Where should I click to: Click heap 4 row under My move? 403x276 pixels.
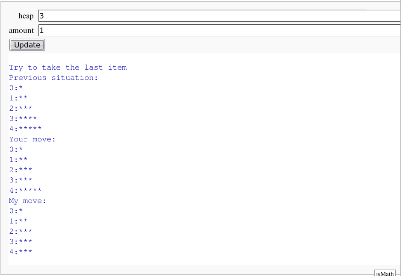point(21,252)
